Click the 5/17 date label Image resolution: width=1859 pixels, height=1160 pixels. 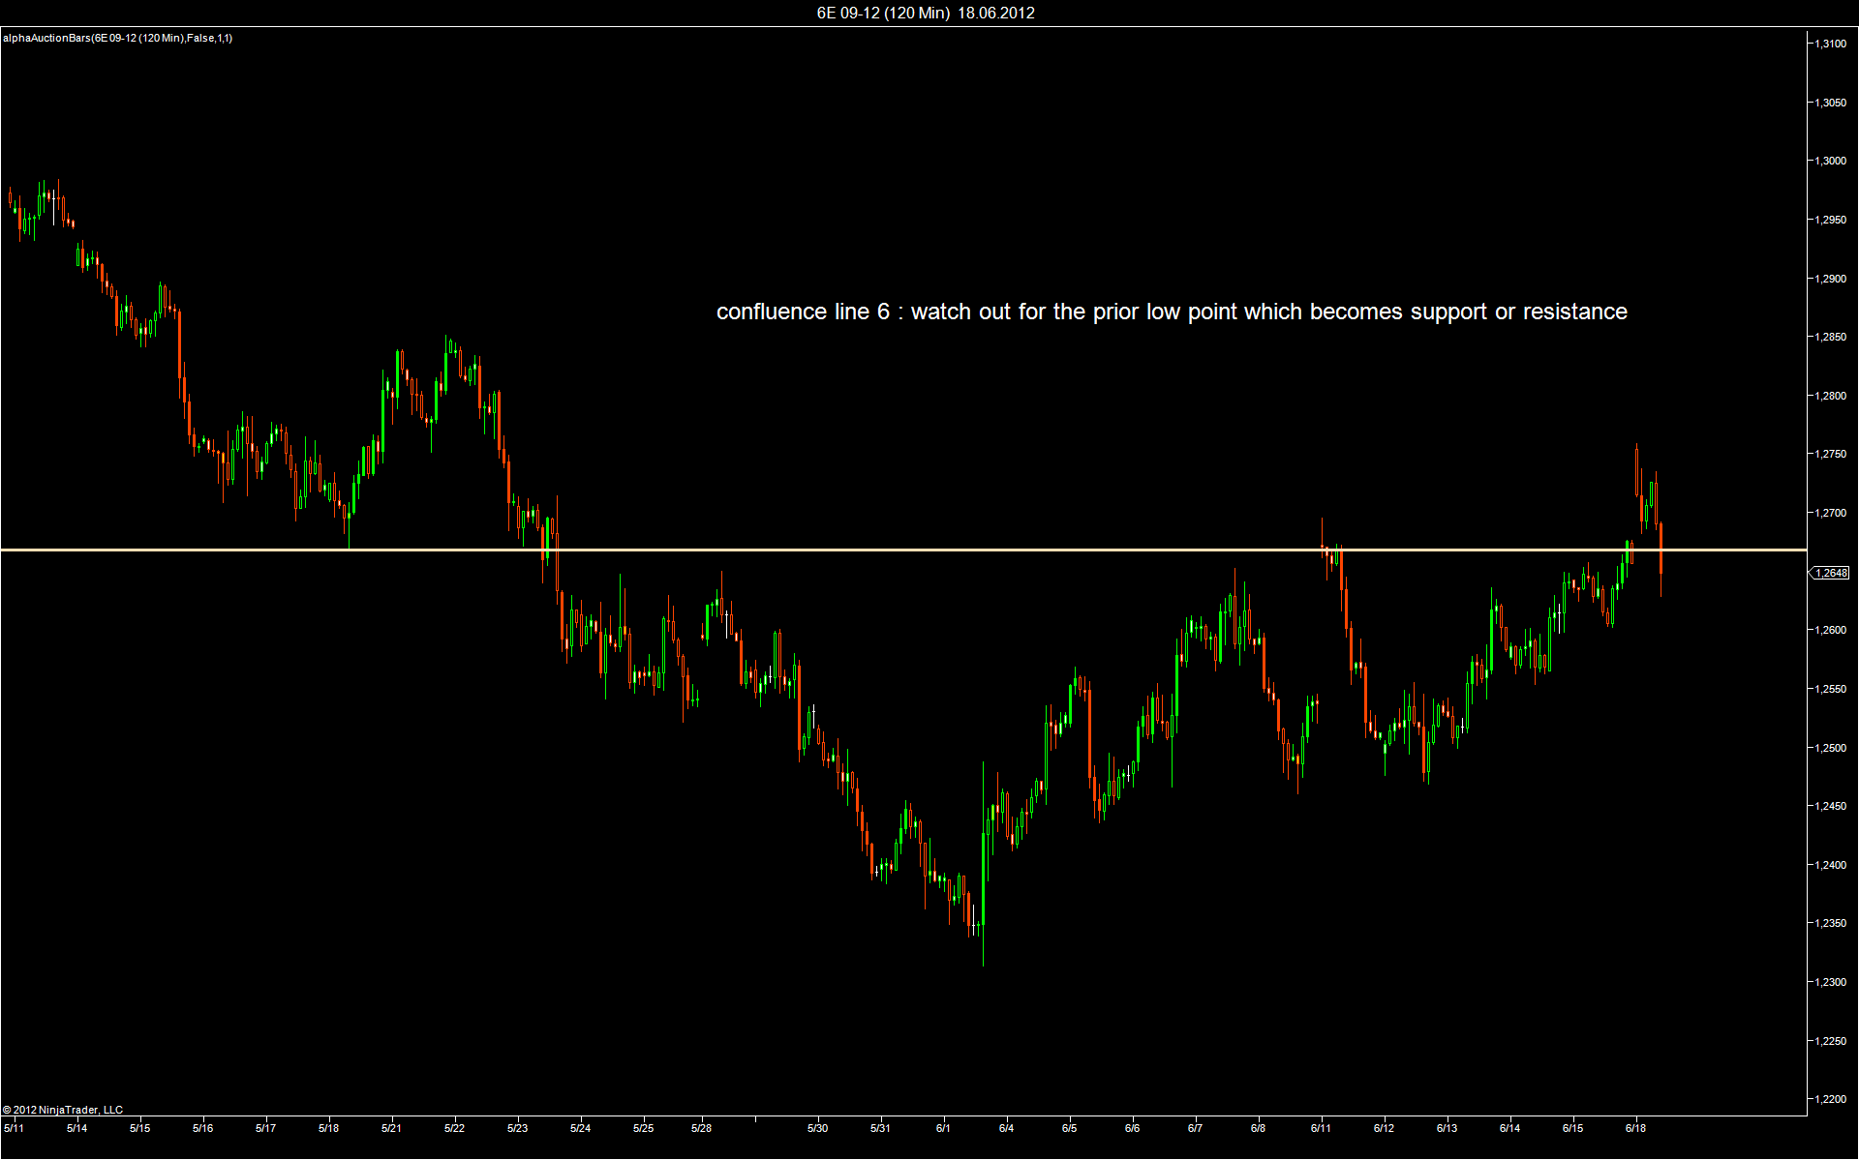(265, 1128)
